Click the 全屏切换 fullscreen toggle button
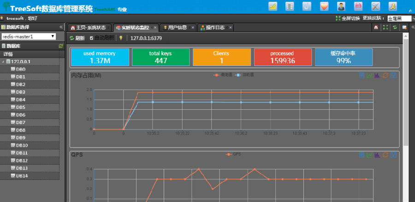The height and width of the screenshot is (202, 415). click(348, 18)
